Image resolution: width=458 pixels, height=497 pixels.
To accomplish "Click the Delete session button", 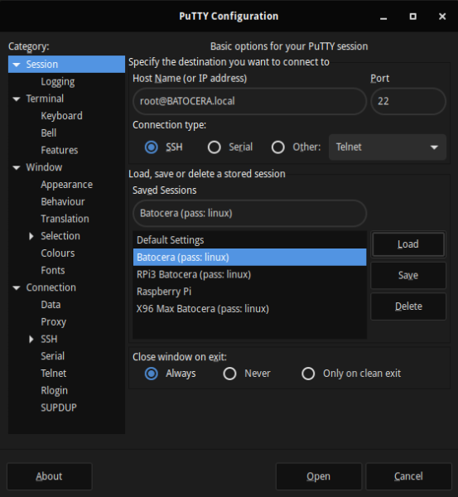I will [x=408, y=306].
